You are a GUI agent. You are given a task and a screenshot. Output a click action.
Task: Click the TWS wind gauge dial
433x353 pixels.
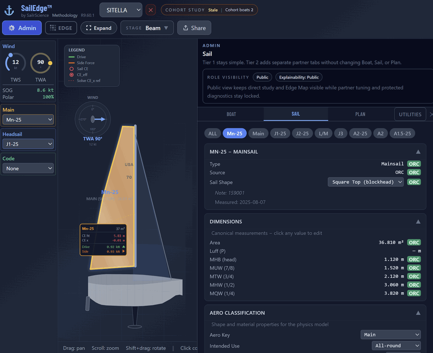tap(15, 62)
